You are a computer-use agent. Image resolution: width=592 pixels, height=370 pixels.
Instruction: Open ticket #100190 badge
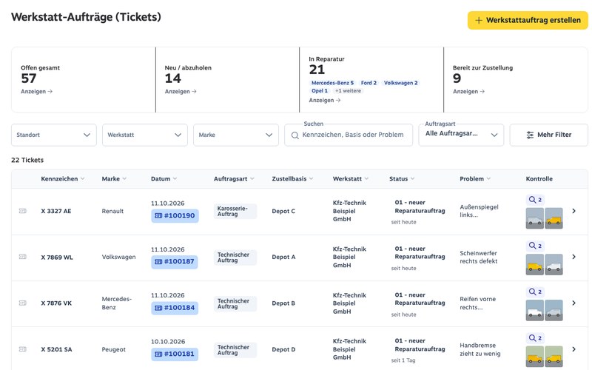click(175, 215)
